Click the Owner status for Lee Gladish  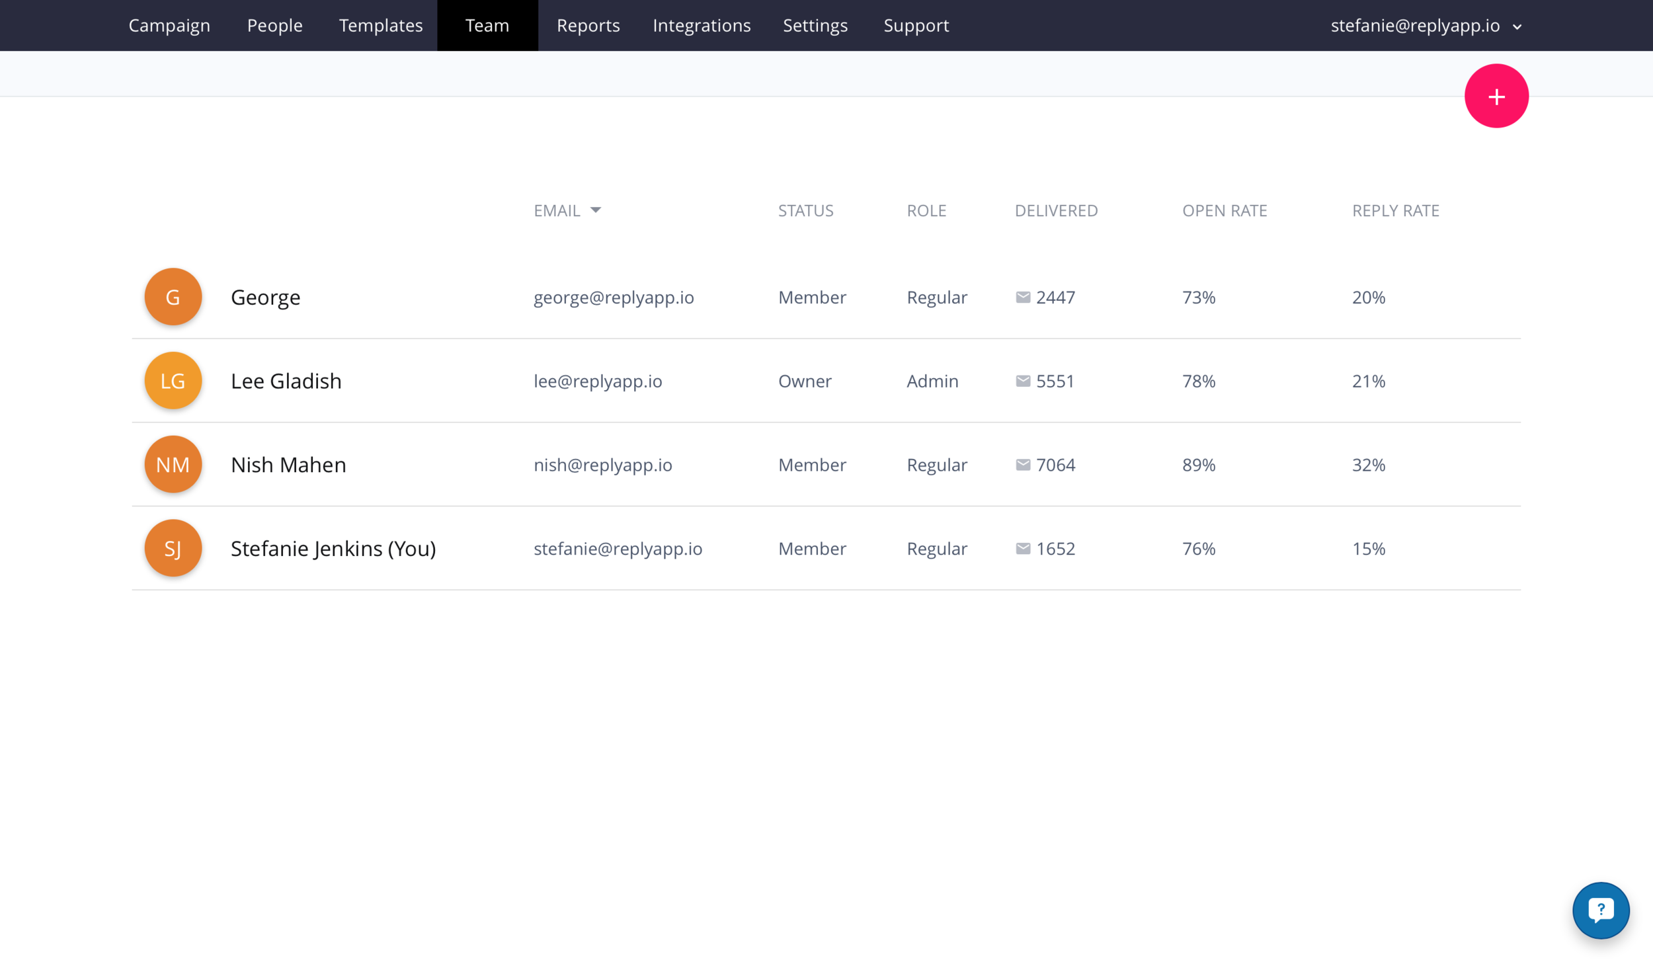coord(805,382)
